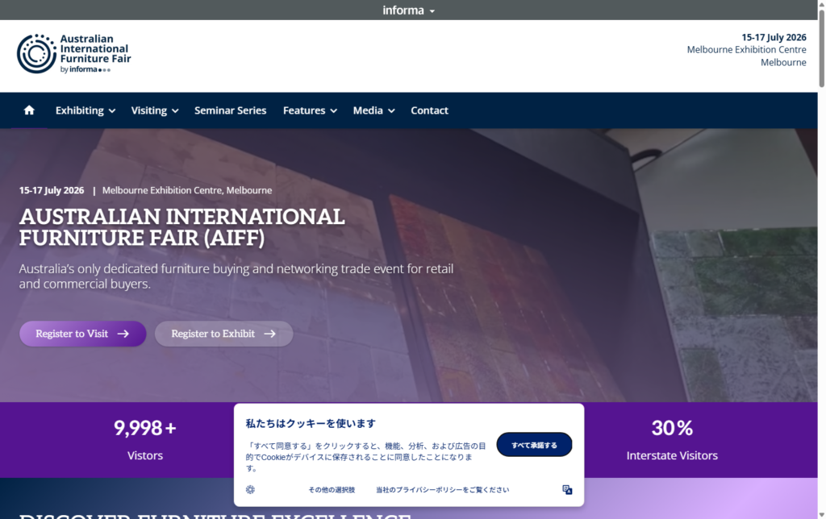The width and height of the screenshot is (826, 519).
Task: Click the home icon in the navigation bar
Action: pos(29,110)
